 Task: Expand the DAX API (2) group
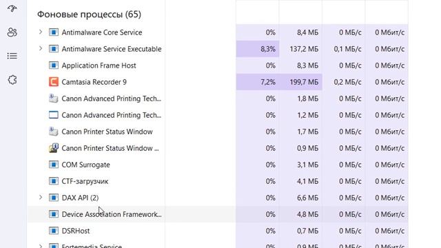point(41,198)
